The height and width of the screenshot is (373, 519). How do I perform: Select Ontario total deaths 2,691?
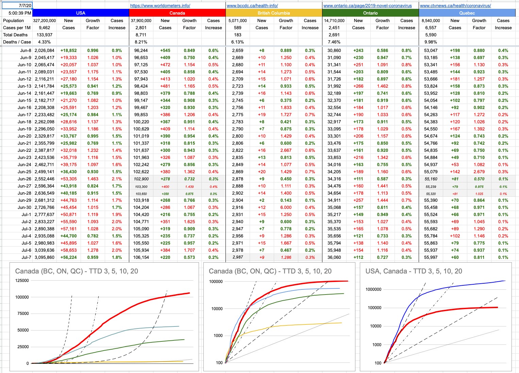click(x=334, y=35)
